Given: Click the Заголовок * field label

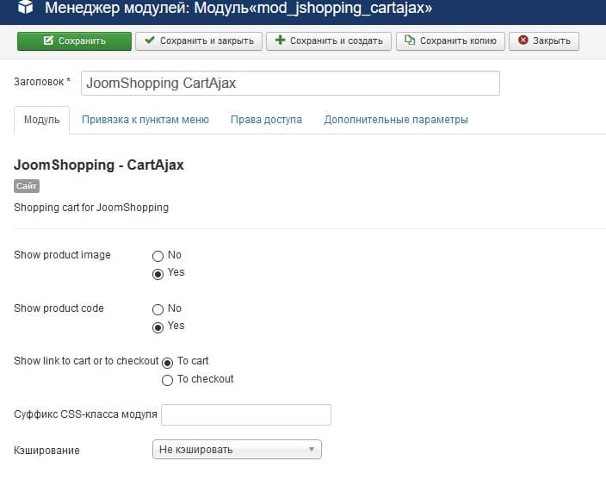Looking at the screenshot, I should (x=42, y=82).
